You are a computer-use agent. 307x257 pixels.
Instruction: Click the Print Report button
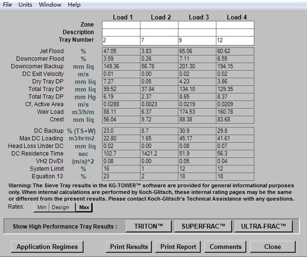pyautogui.click(x=178, y=247)
